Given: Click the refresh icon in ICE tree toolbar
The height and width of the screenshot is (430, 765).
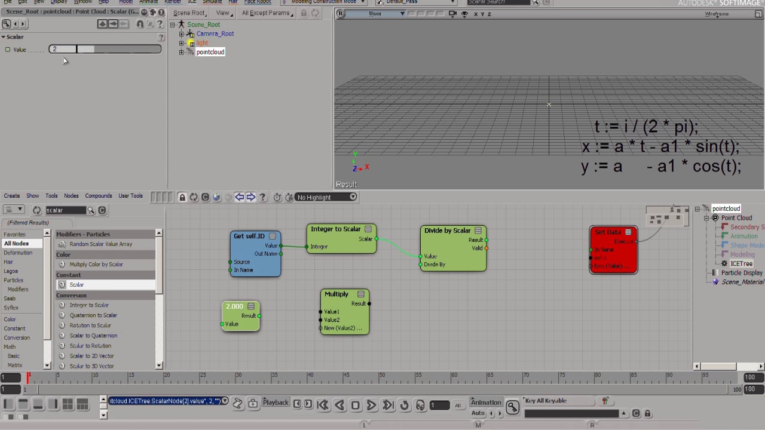Looking at the screenshot, I should coord(194,197).
